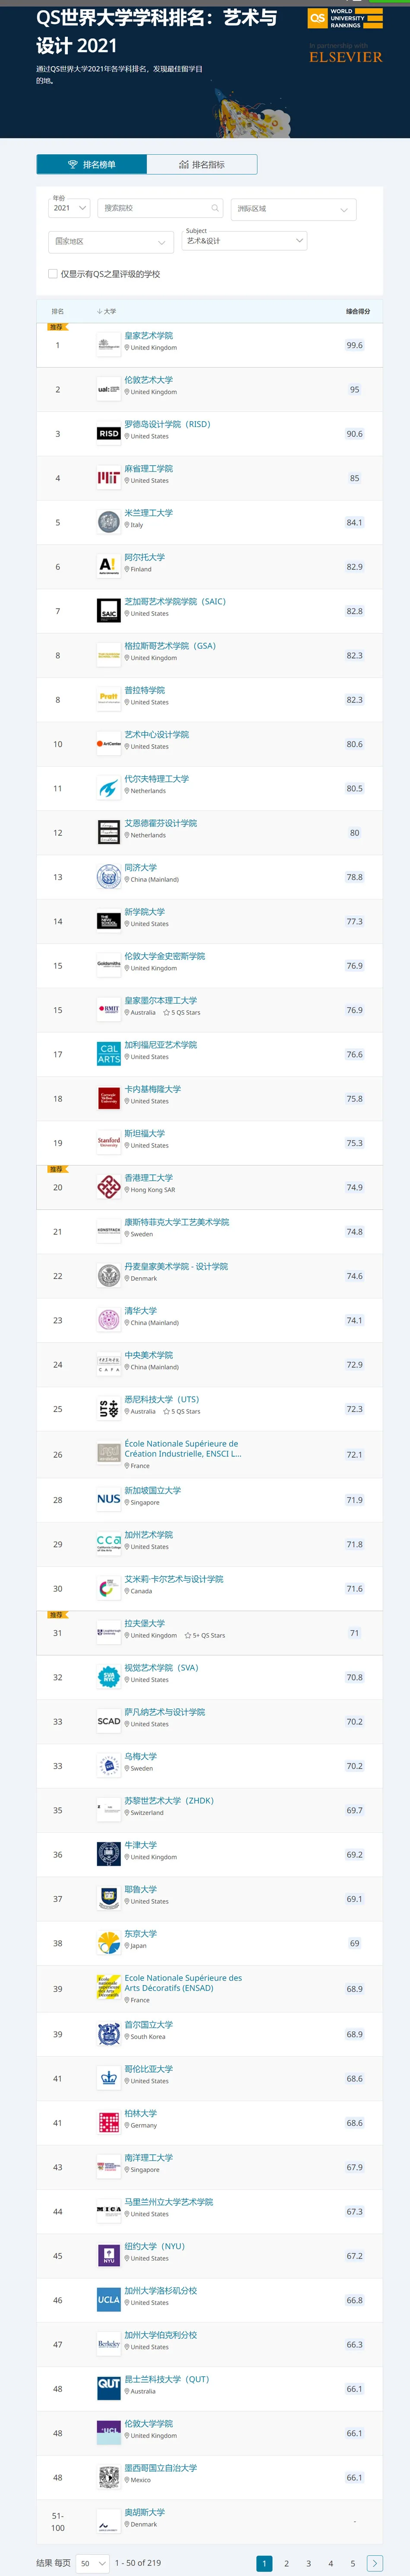
Task: Open the 洲际区域 dropdown
Action: [x=293, y=209]
